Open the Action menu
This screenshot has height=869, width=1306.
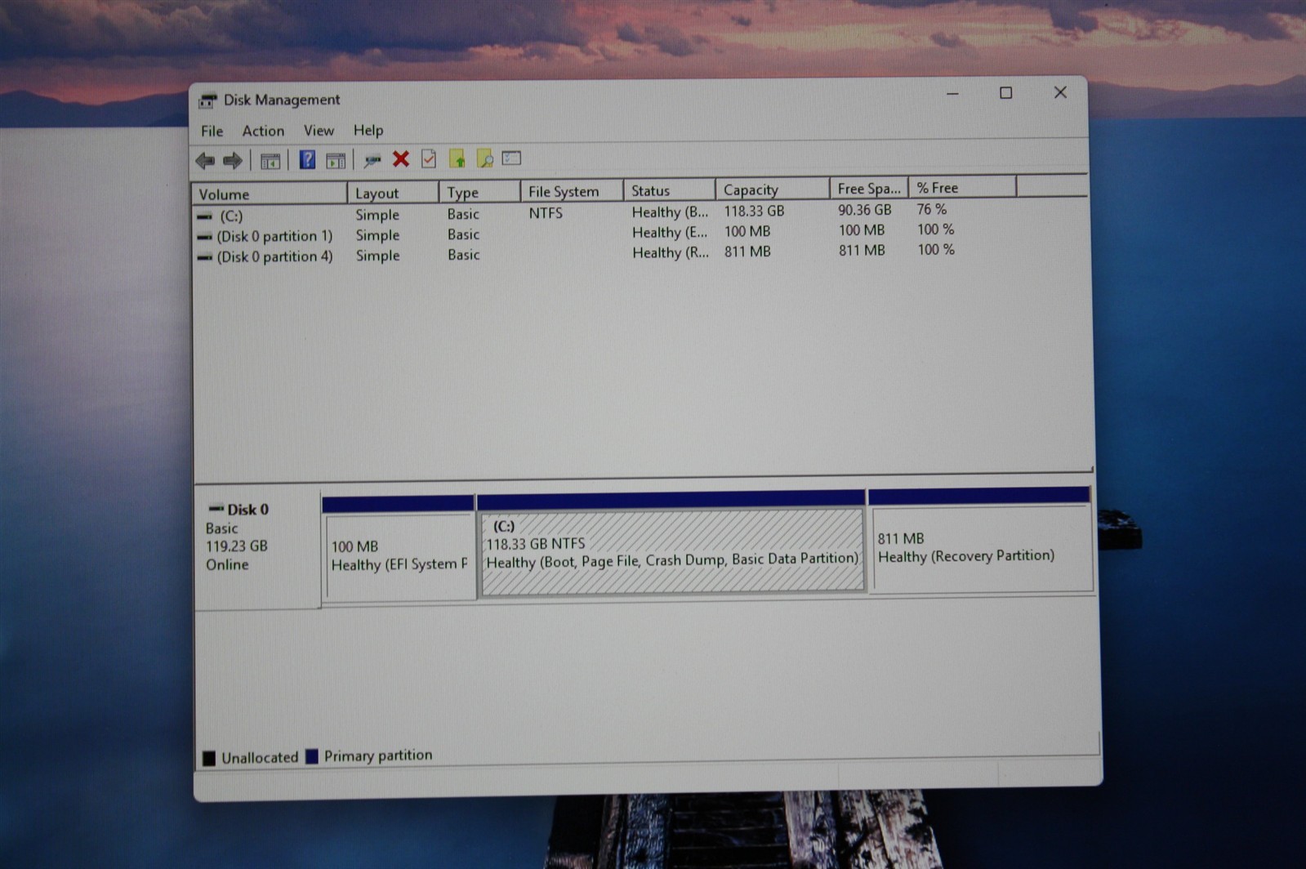click(x=263, y=131)
